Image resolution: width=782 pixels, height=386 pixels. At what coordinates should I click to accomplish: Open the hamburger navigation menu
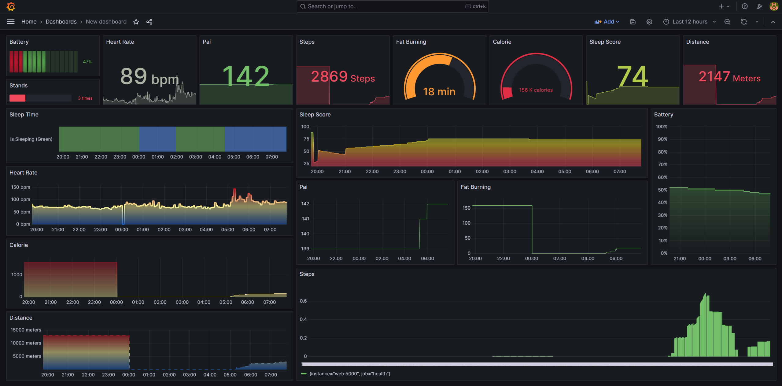point(11,22)
